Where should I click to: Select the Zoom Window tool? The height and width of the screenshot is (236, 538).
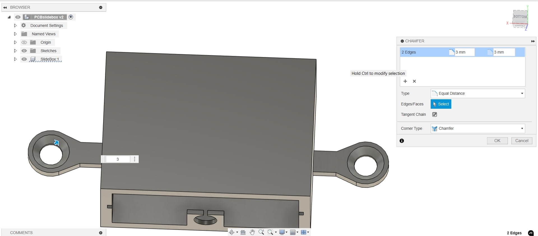pos(270,232)
